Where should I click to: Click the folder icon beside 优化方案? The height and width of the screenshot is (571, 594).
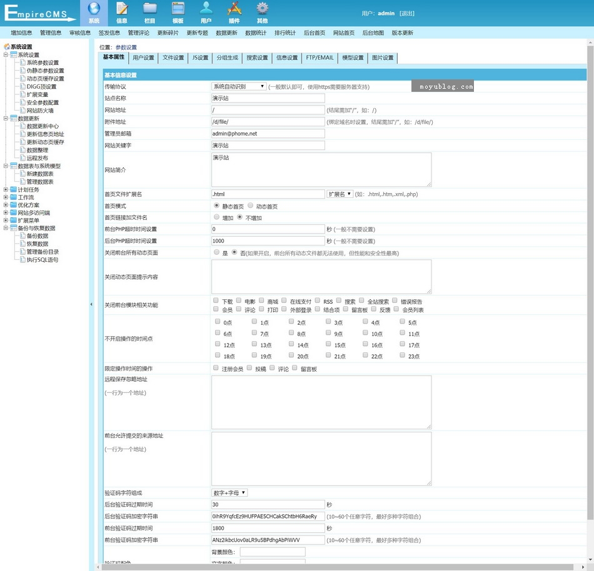(14, 205)
